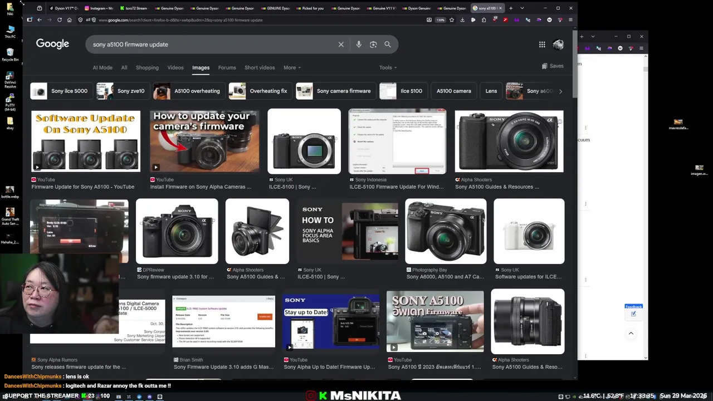Viewport: 713px width, 401px height.
Task: Close the sony a5100 browser tab
Action: [x=501, y=8]
